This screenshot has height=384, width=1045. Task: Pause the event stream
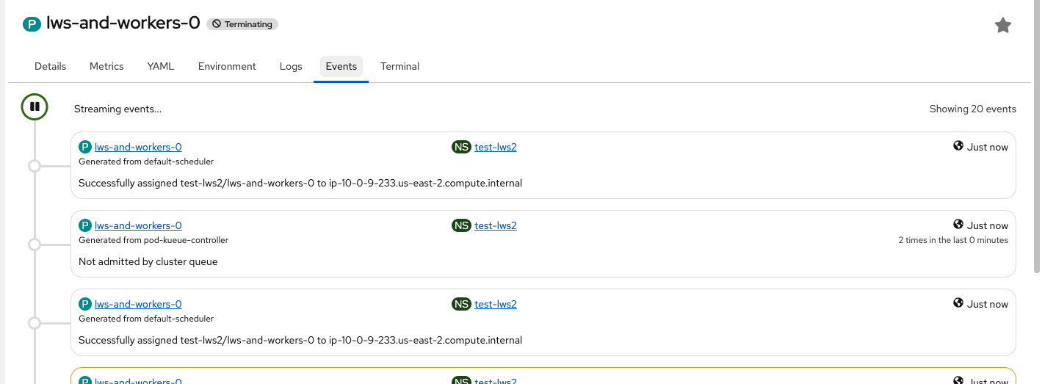click(35, 106)
